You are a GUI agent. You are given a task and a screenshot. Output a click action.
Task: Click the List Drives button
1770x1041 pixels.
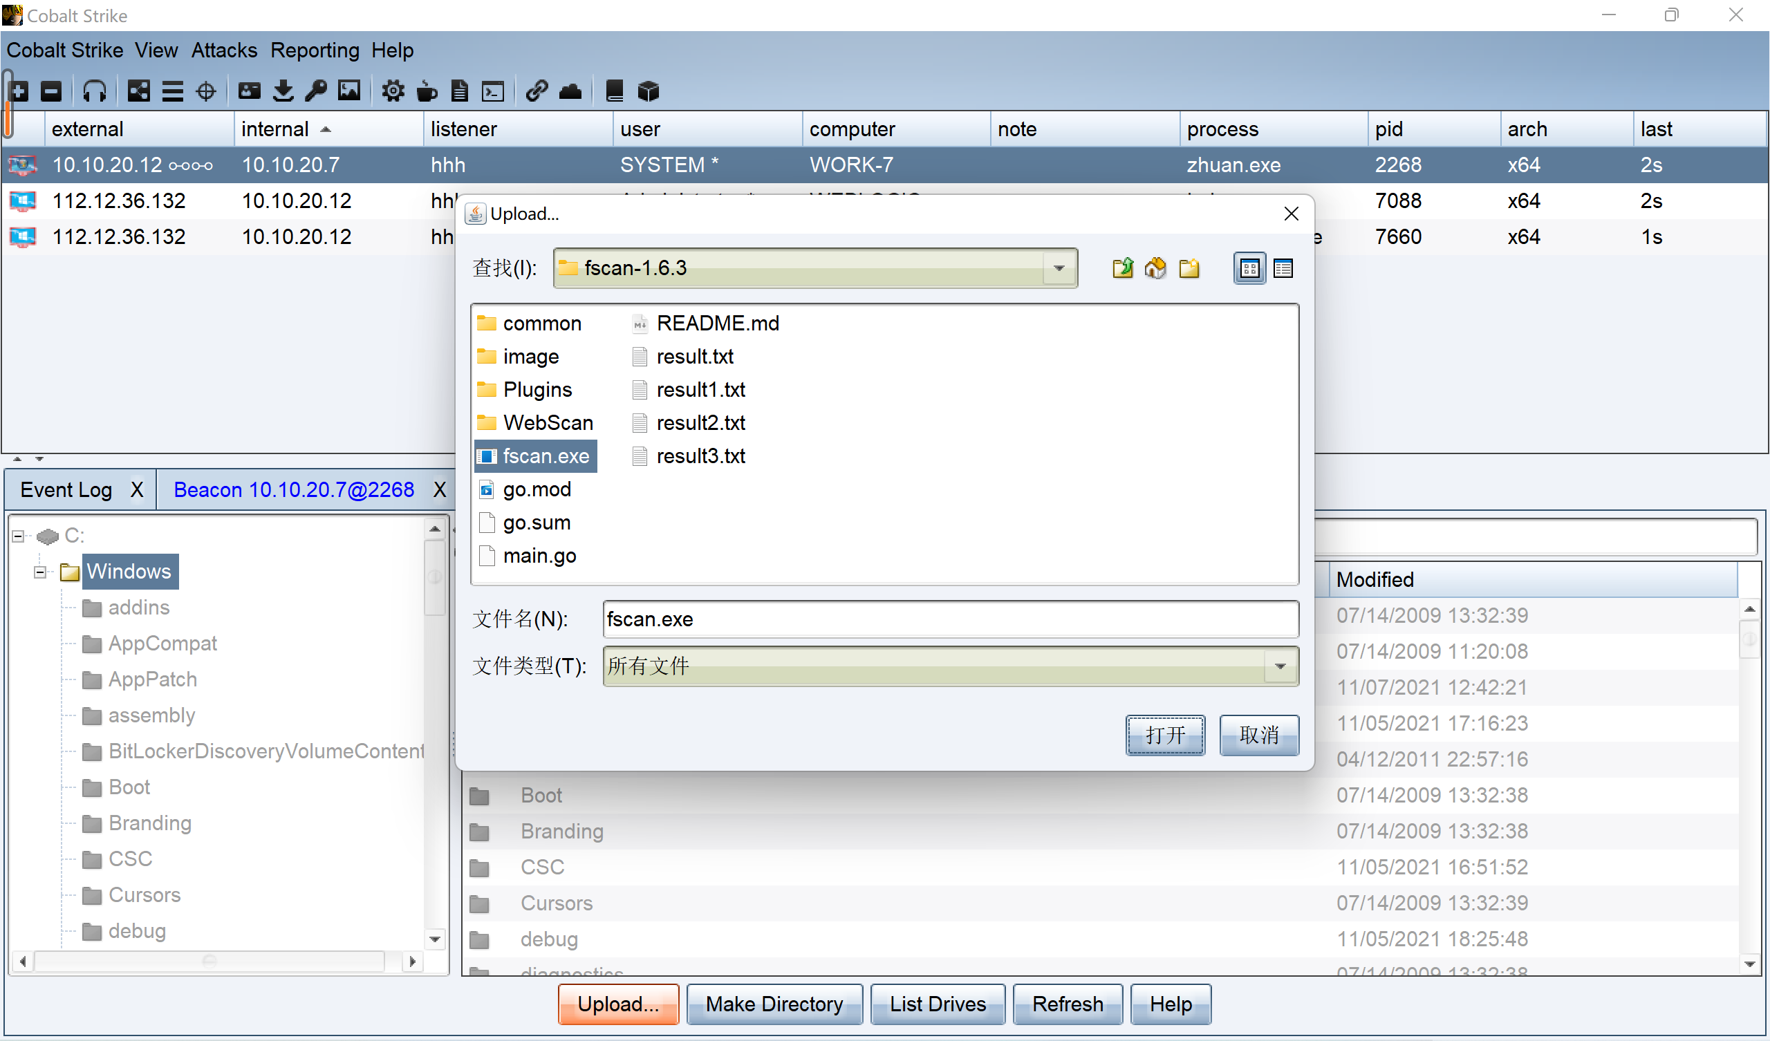click(x=938, y=1004)
